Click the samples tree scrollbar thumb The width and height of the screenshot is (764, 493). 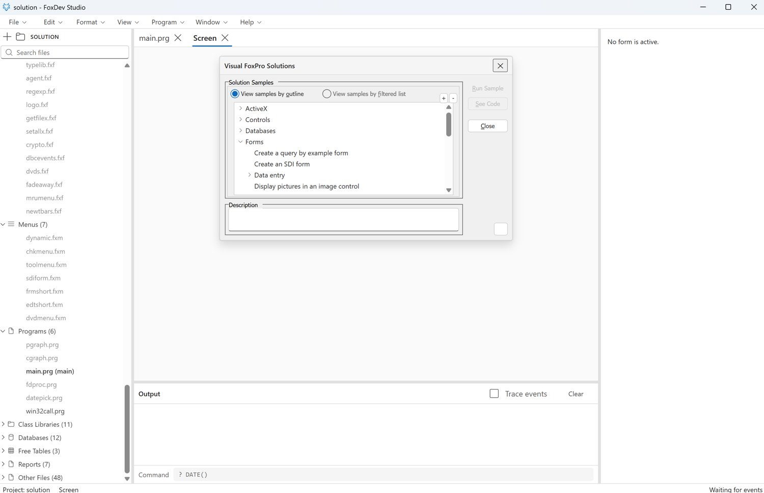(x=449, y=124)
